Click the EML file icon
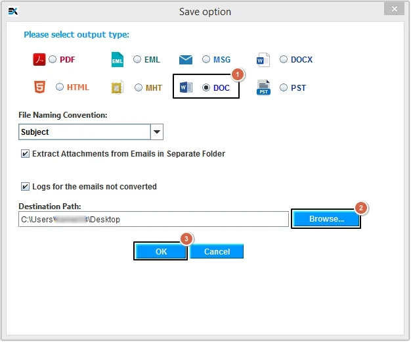 click(117, 60)
